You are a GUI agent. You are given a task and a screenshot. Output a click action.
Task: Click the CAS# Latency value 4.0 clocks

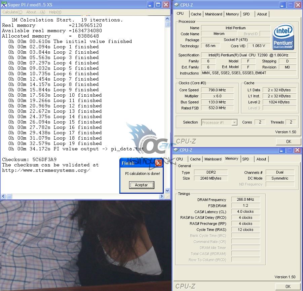(245, 211)
